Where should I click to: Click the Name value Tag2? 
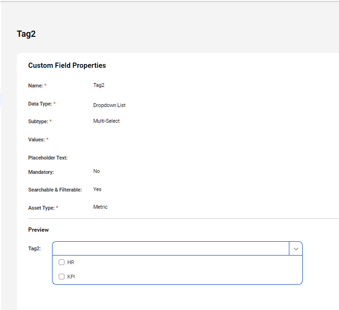pyautogui.click(x=99, y=85)
